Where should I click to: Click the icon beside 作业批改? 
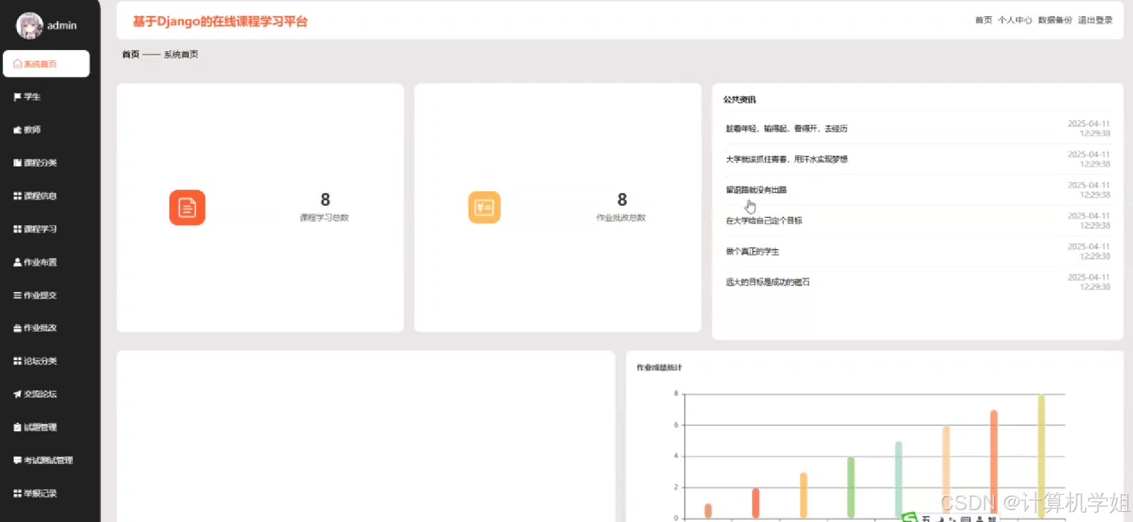(17, 328)
